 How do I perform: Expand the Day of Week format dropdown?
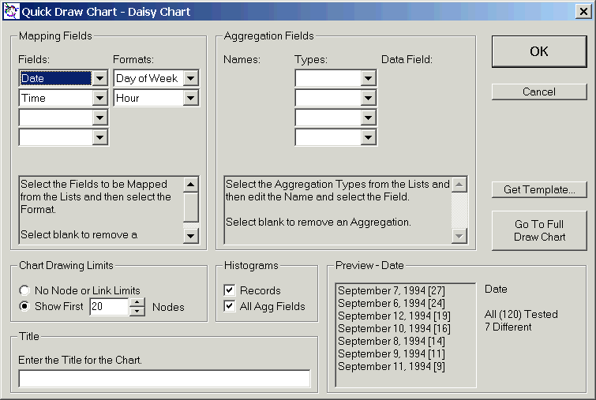tap(191, 78)
